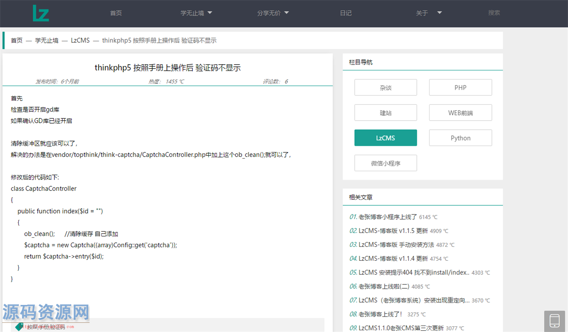
Task: Click 学无止境 in the breadcrumb trail
Action: [47, 40]
